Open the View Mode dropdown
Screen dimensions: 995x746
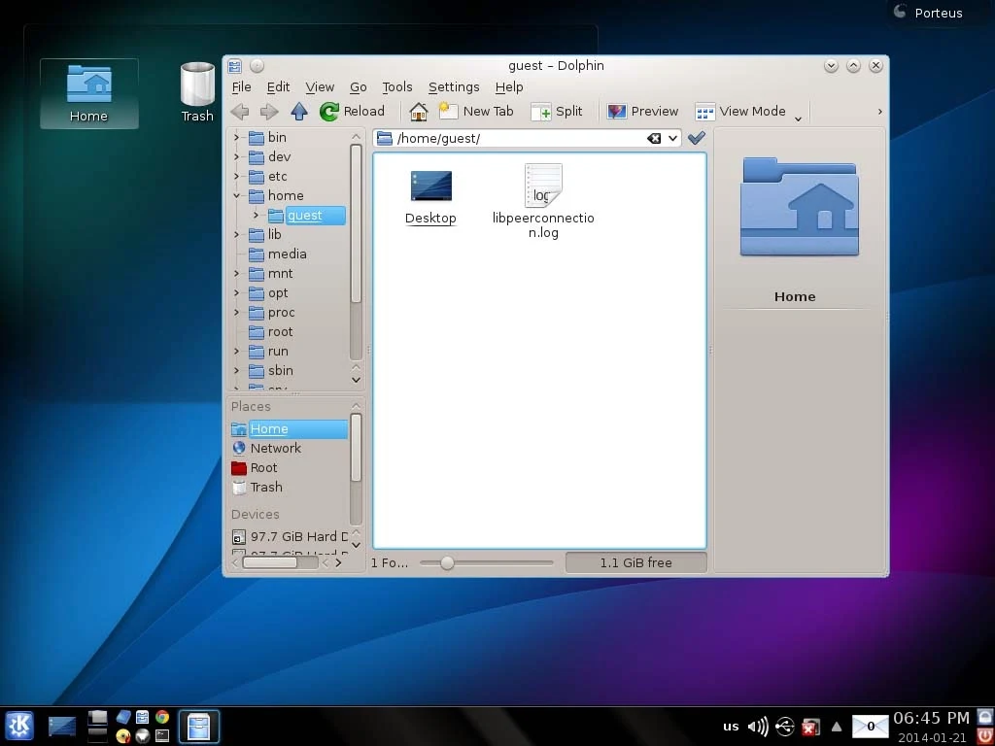point(749,112)
